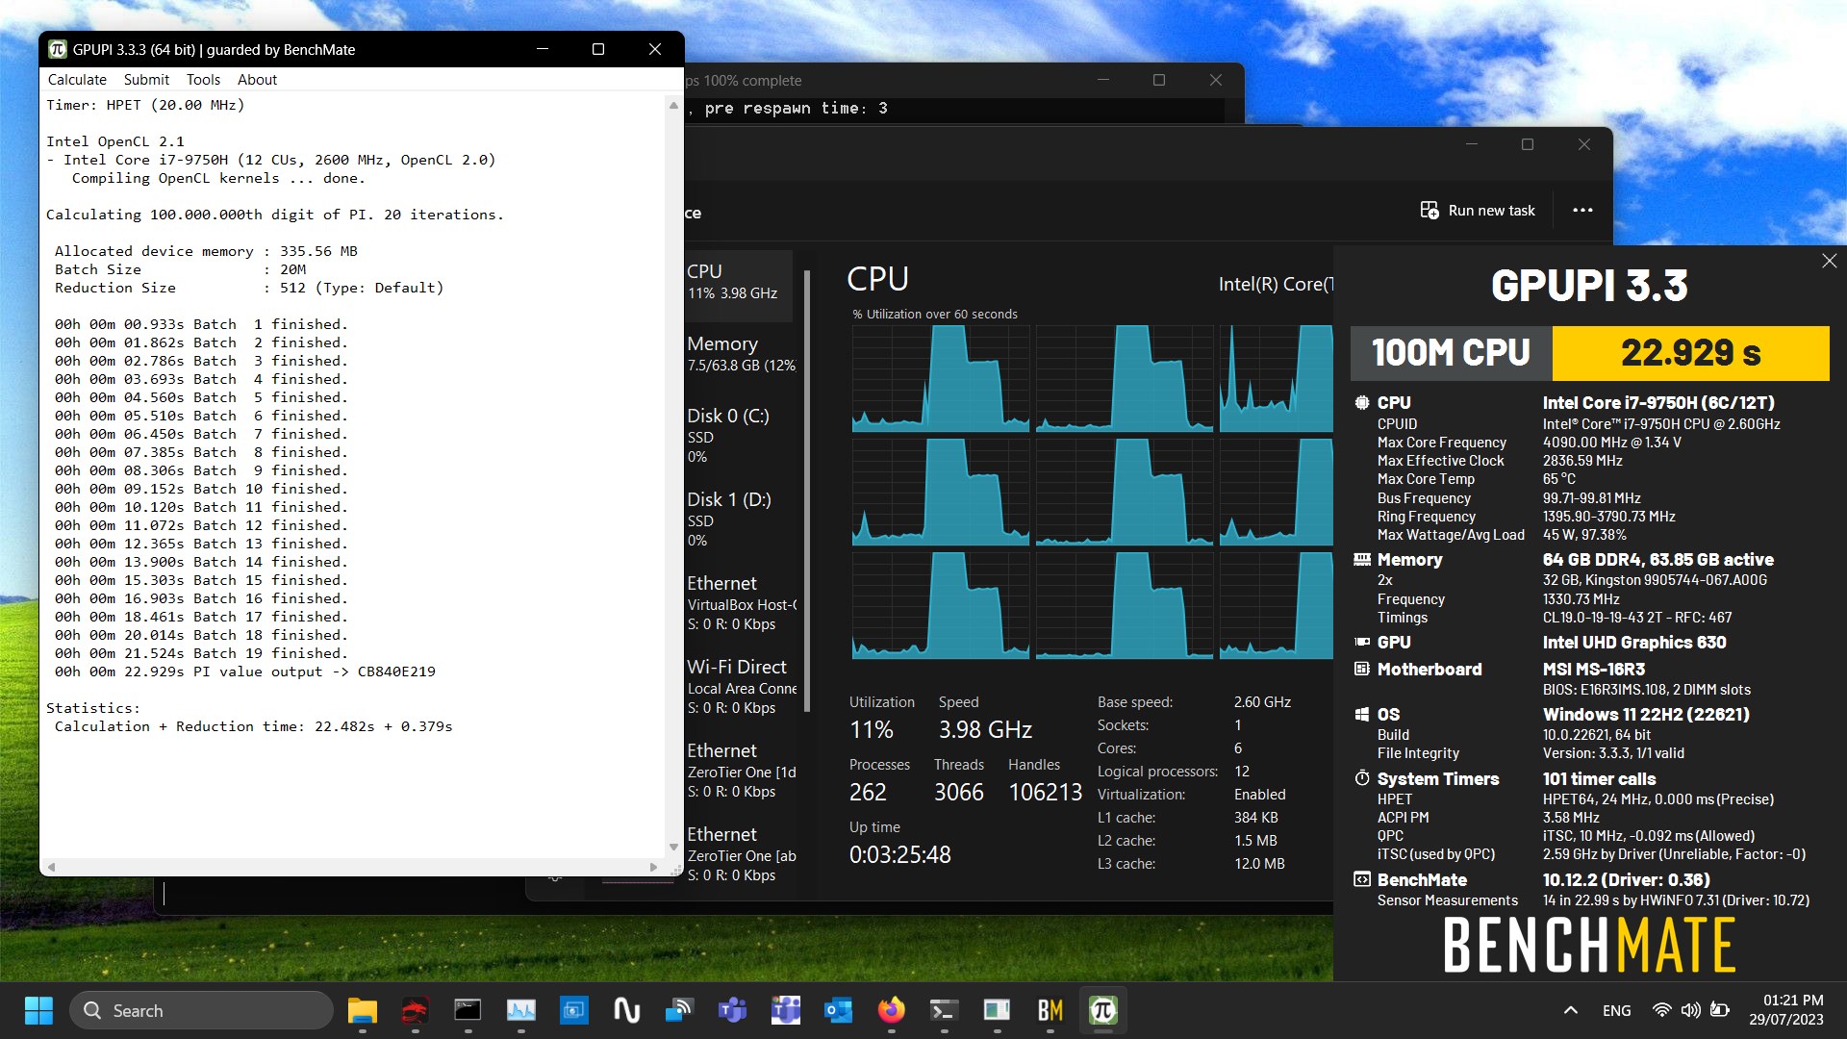Image resolution: width=1847 pixels, height=1039 pixels.
Task: Click the taskbar Search box
Action: tap(201, 1010)
